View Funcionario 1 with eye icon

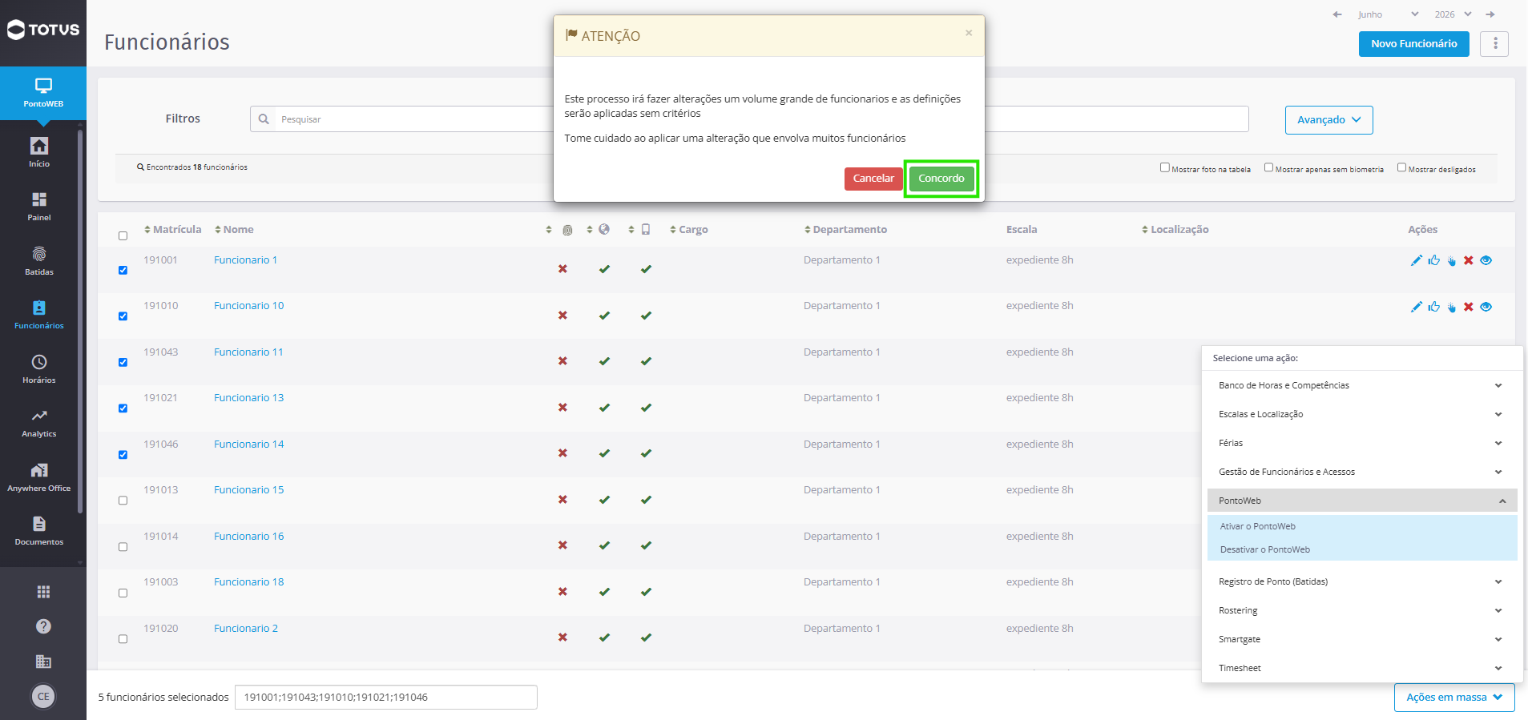1486,260
